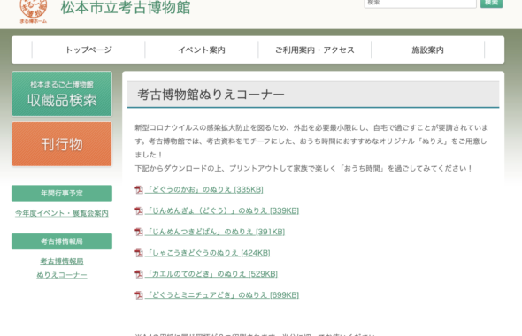Screen dimensions: 522x336
Task: Click the PDF icon beside じんめんぎょ
Action: 139,210
